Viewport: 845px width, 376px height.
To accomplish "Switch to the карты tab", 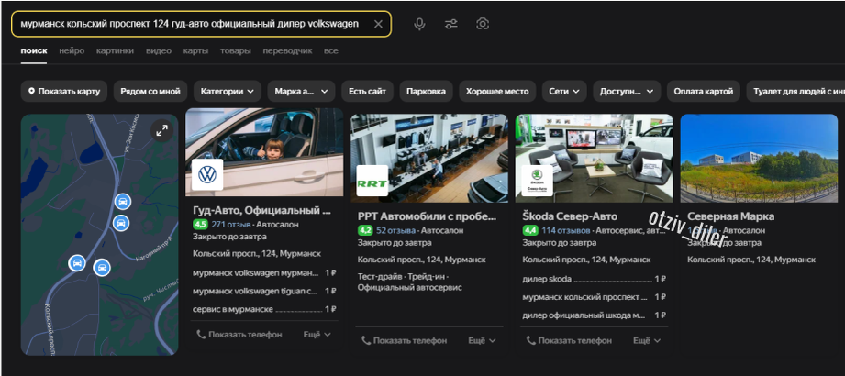I will click(195, 50).
